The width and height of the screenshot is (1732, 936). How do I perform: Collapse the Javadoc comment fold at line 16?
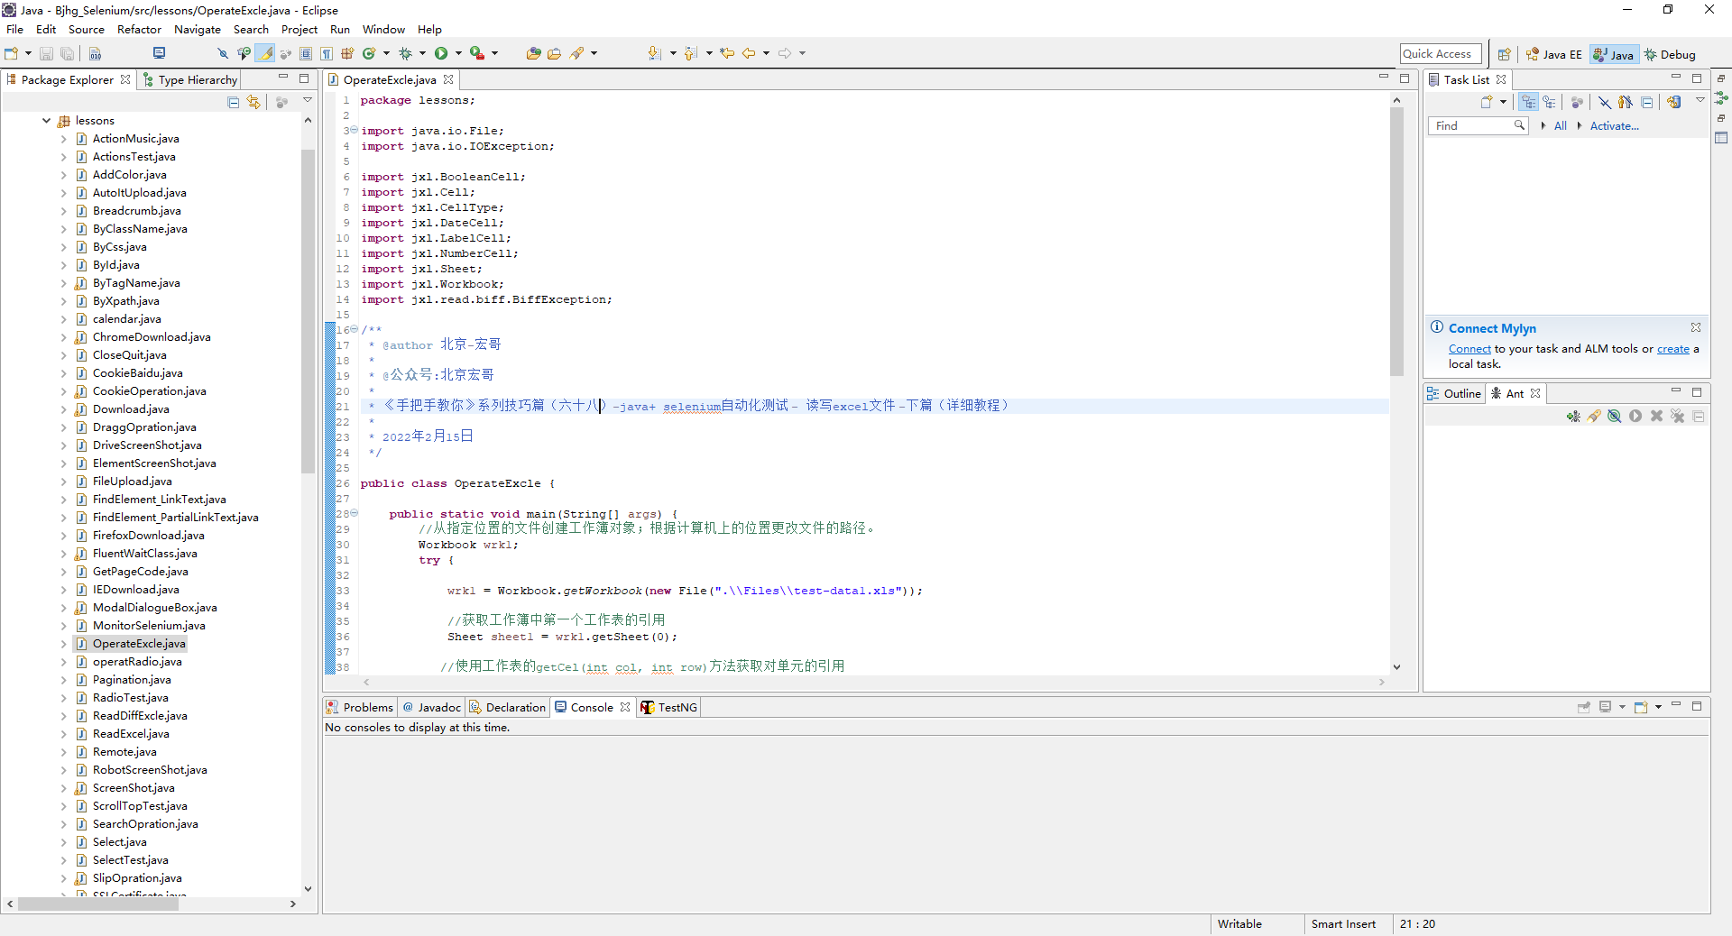(354, 329)
